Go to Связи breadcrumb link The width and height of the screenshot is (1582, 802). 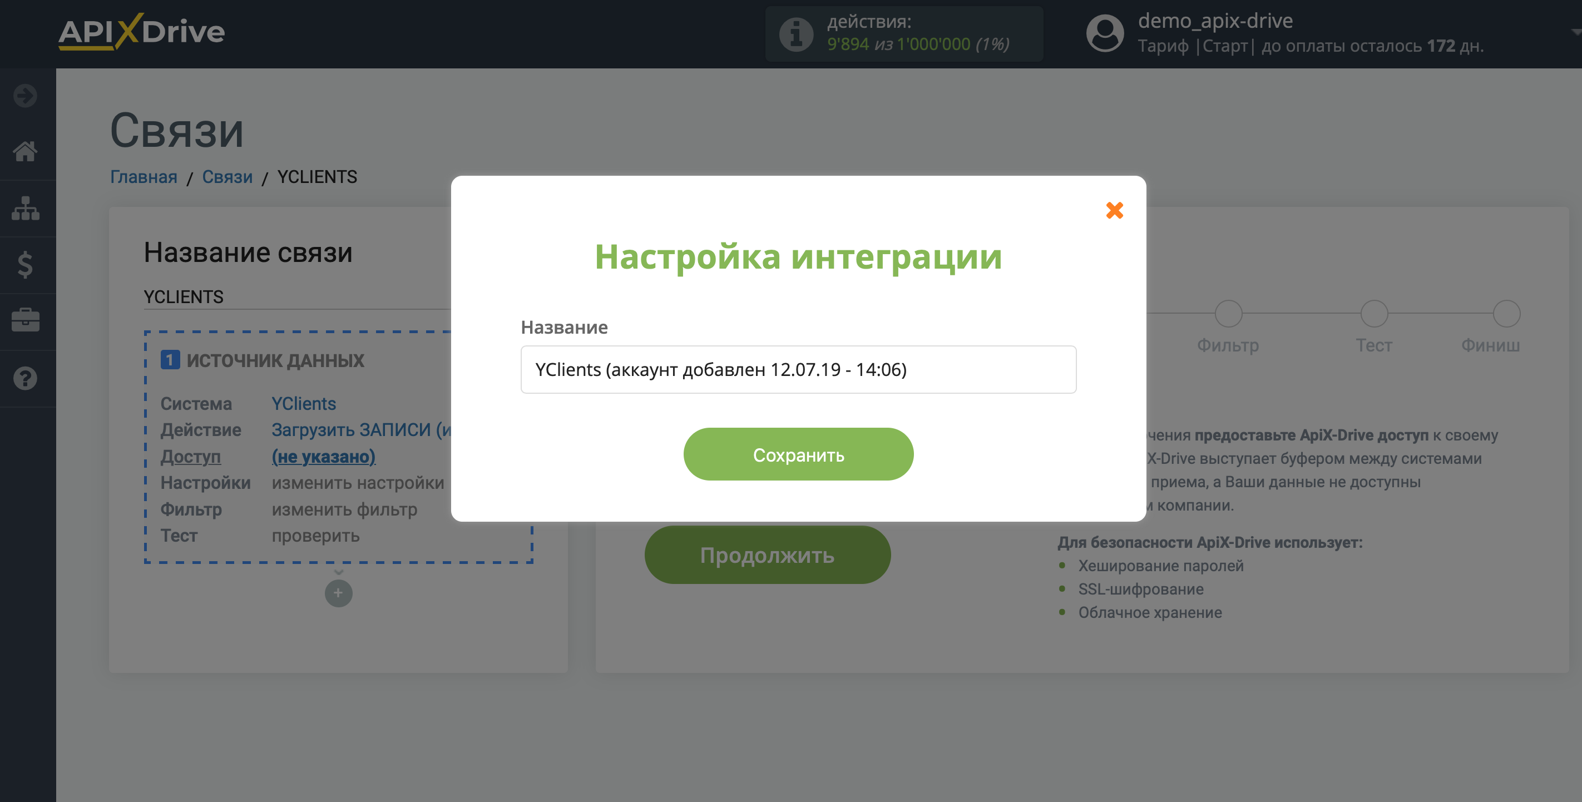point(227,177)
